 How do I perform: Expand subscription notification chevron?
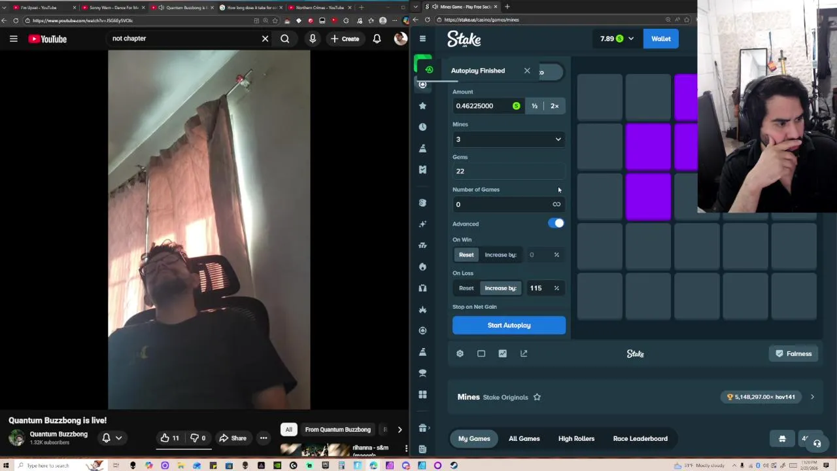pos(118,438)
